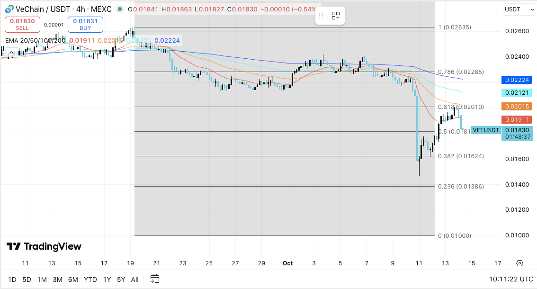The height and width of the screenshot is (289, 537).
Task: Click the VETUSDT current price label
Action: pos(486,130)
